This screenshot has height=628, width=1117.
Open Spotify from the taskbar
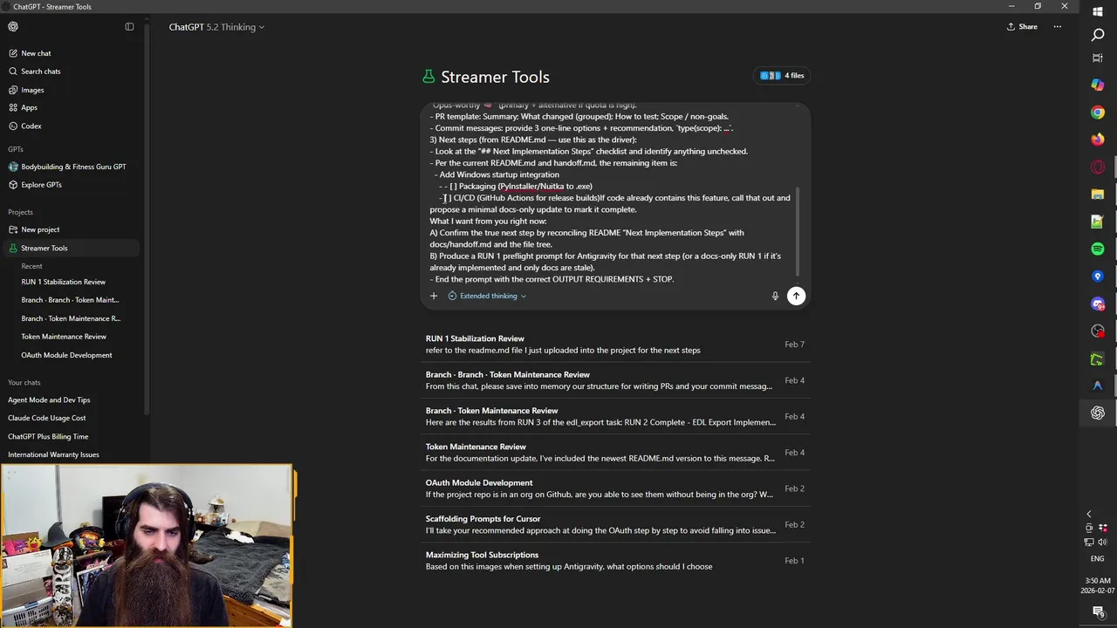tap(1098, 249)
